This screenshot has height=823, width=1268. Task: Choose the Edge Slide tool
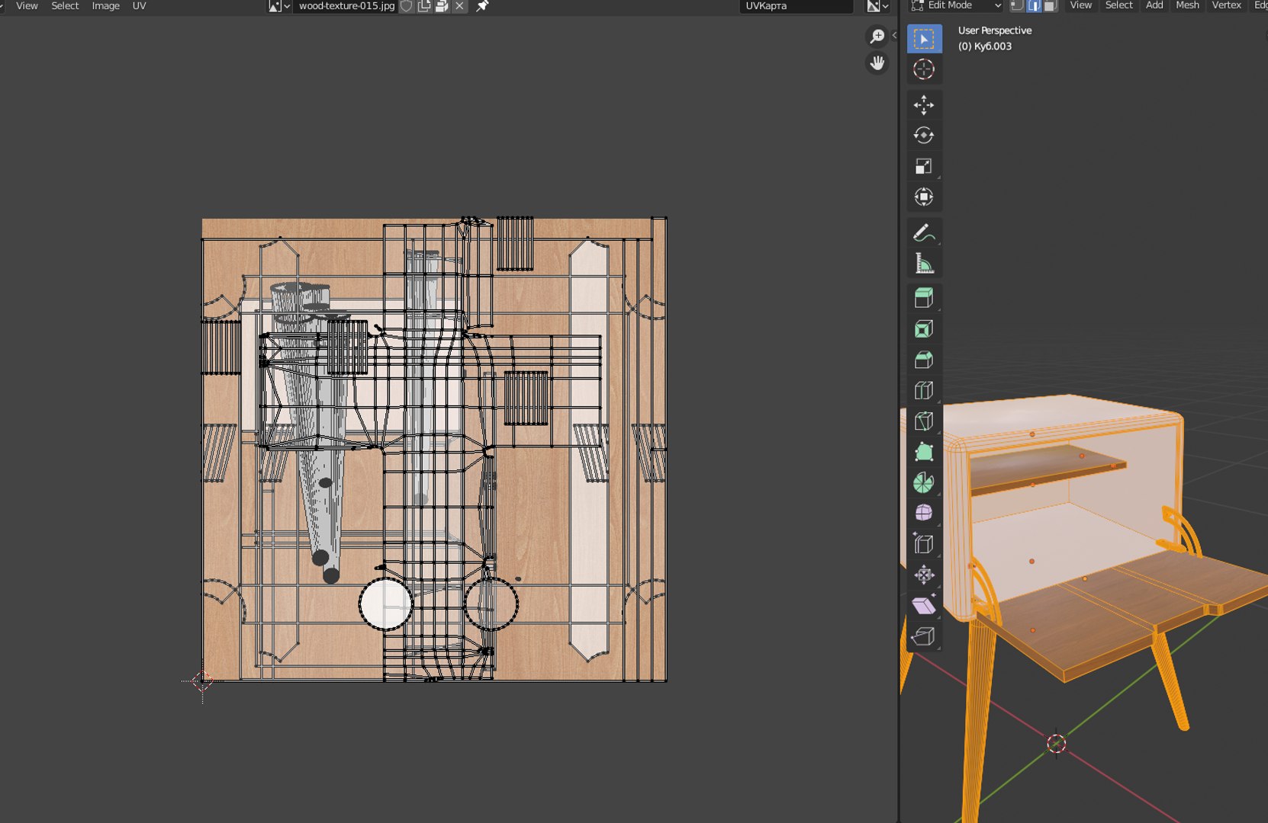[x=924, y=544]
